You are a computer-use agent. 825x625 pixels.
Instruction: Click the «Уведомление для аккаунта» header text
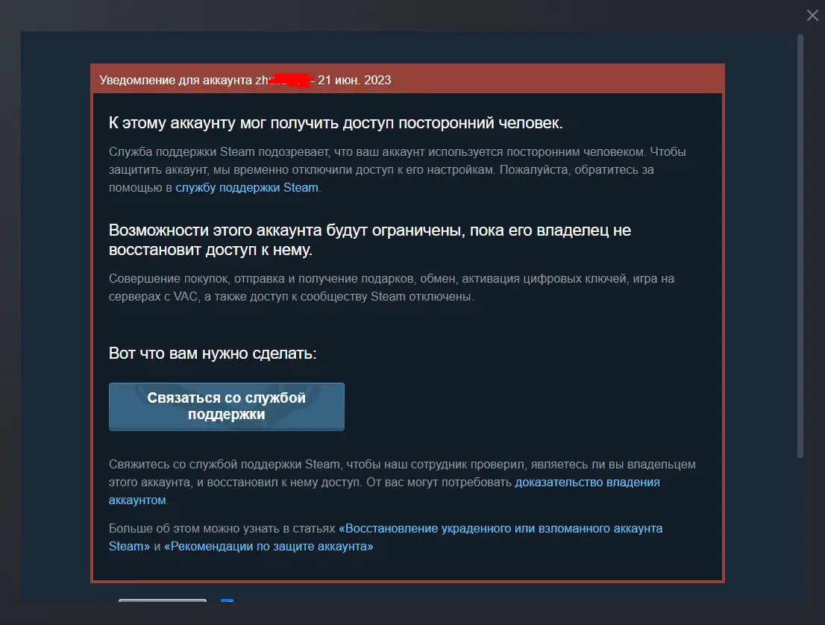coord(176,80)
